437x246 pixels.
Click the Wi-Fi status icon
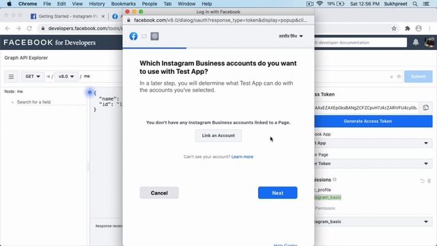[x=320, y=3]
